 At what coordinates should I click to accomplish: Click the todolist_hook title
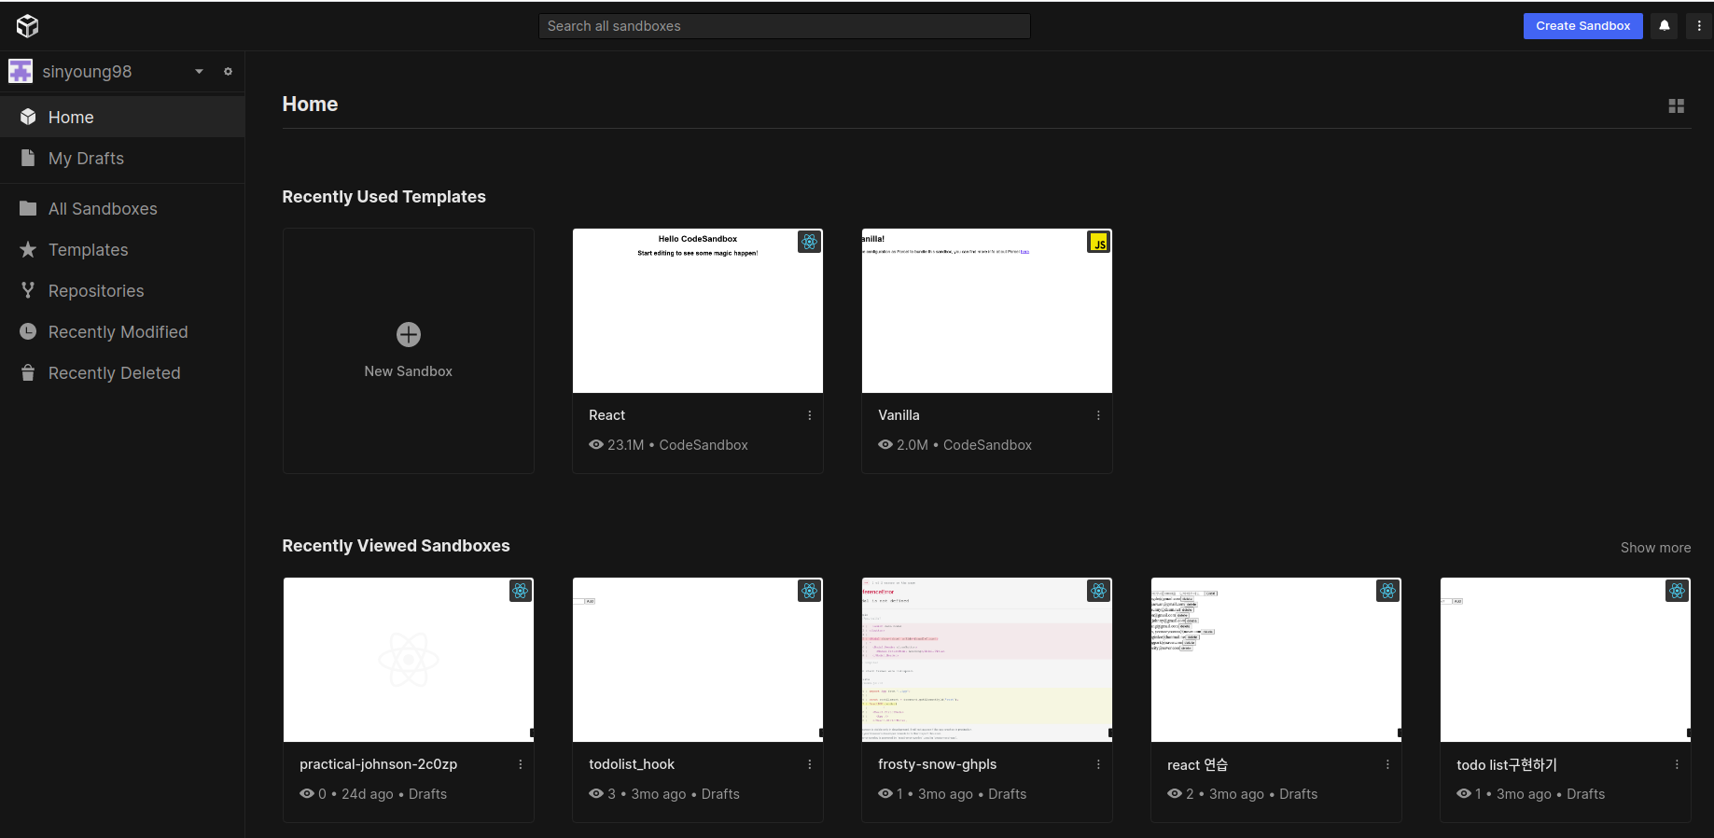click(632, 764)
